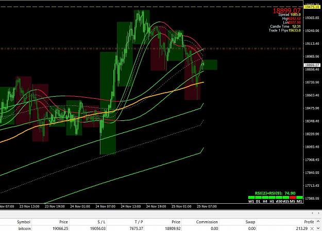Select the Commission column header
322x231 pixels.
[207, 222]
